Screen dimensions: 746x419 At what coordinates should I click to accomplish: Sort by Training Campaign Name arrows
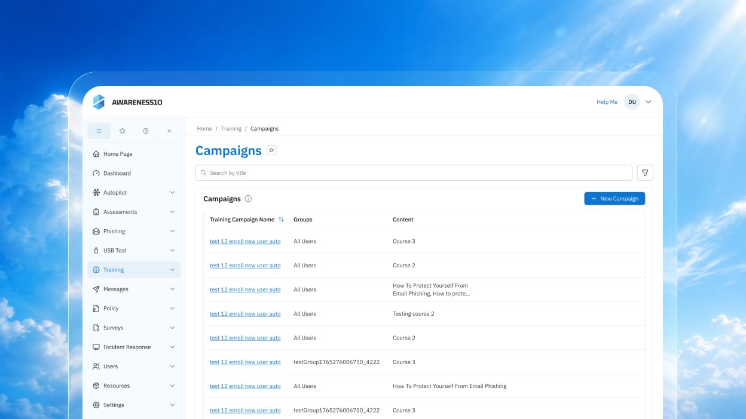pos(281,220)
